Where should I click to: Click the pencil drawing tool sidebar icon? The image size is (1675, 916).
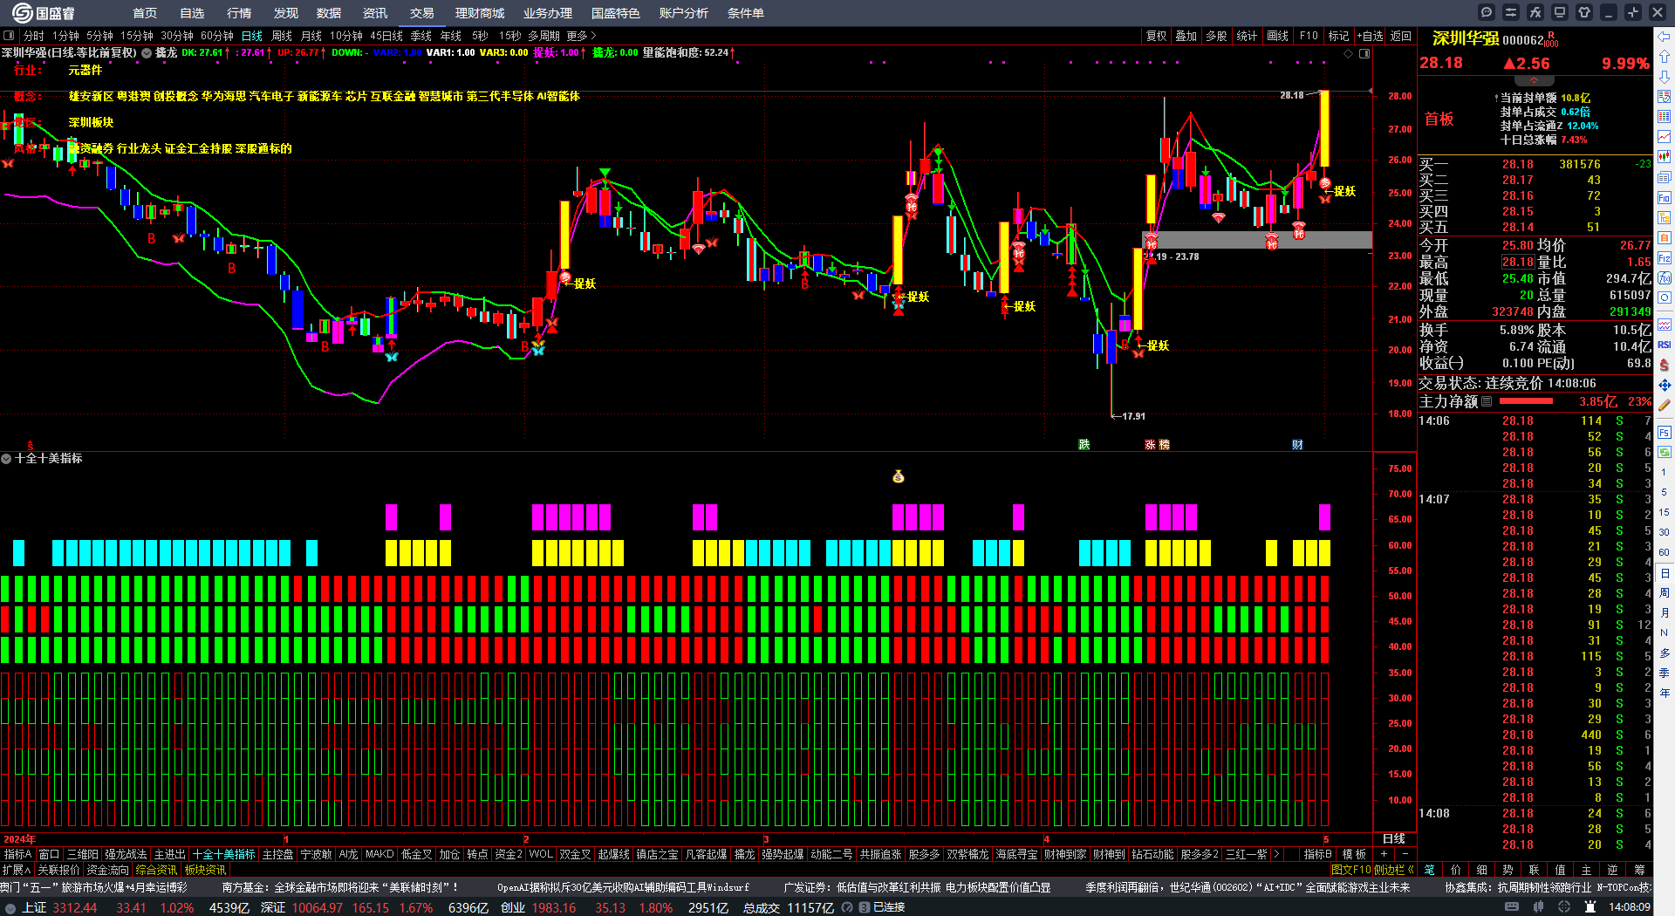tap(1665, 405)
